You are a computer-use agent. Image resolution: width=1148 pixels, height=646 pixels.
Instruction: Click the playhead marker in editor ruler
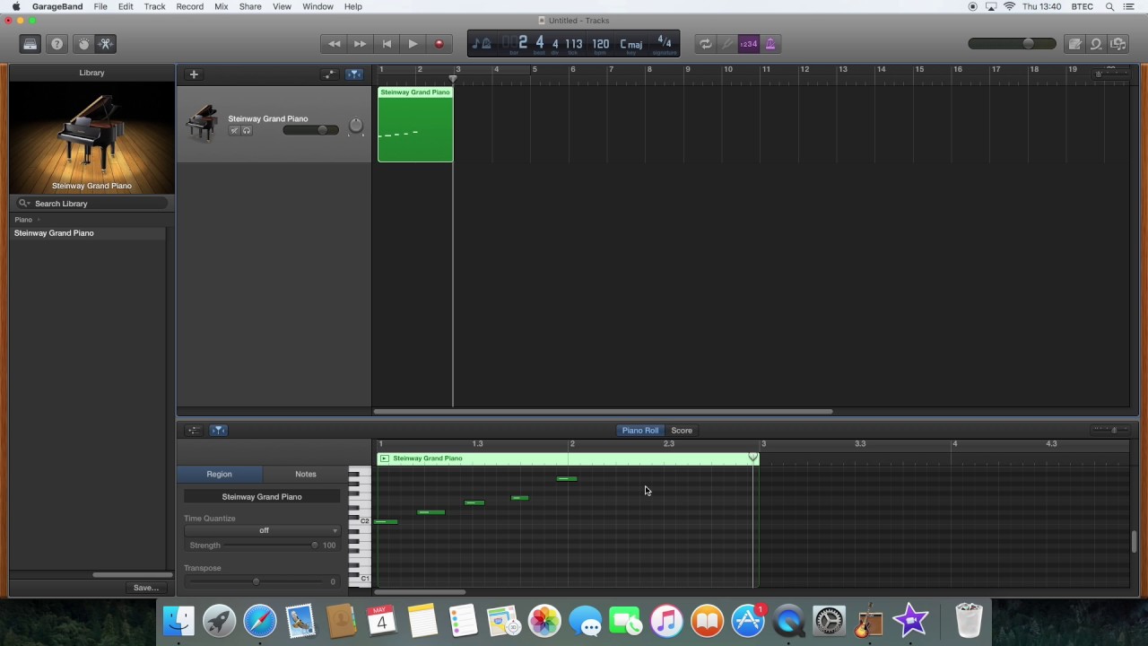753,458
